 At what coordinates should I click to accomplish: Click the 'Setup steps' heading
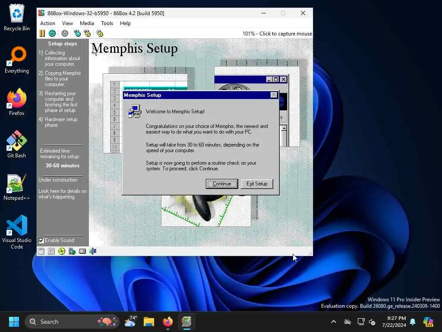tap(62, 44)
